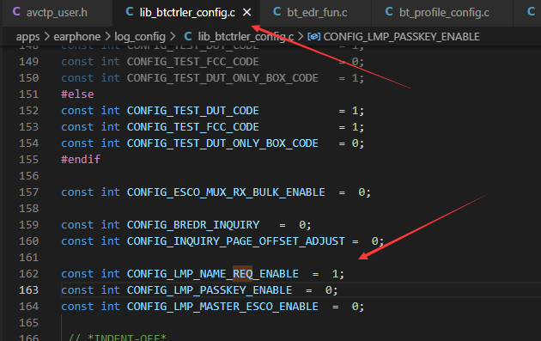Click the lib_btctrler_config.c breadcrumb item
The image size is (541, 341).
click(246, 37)
